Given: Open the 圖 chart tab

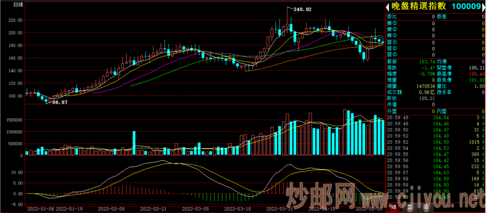Looking at the screenshot, I should tap(425, 208).
